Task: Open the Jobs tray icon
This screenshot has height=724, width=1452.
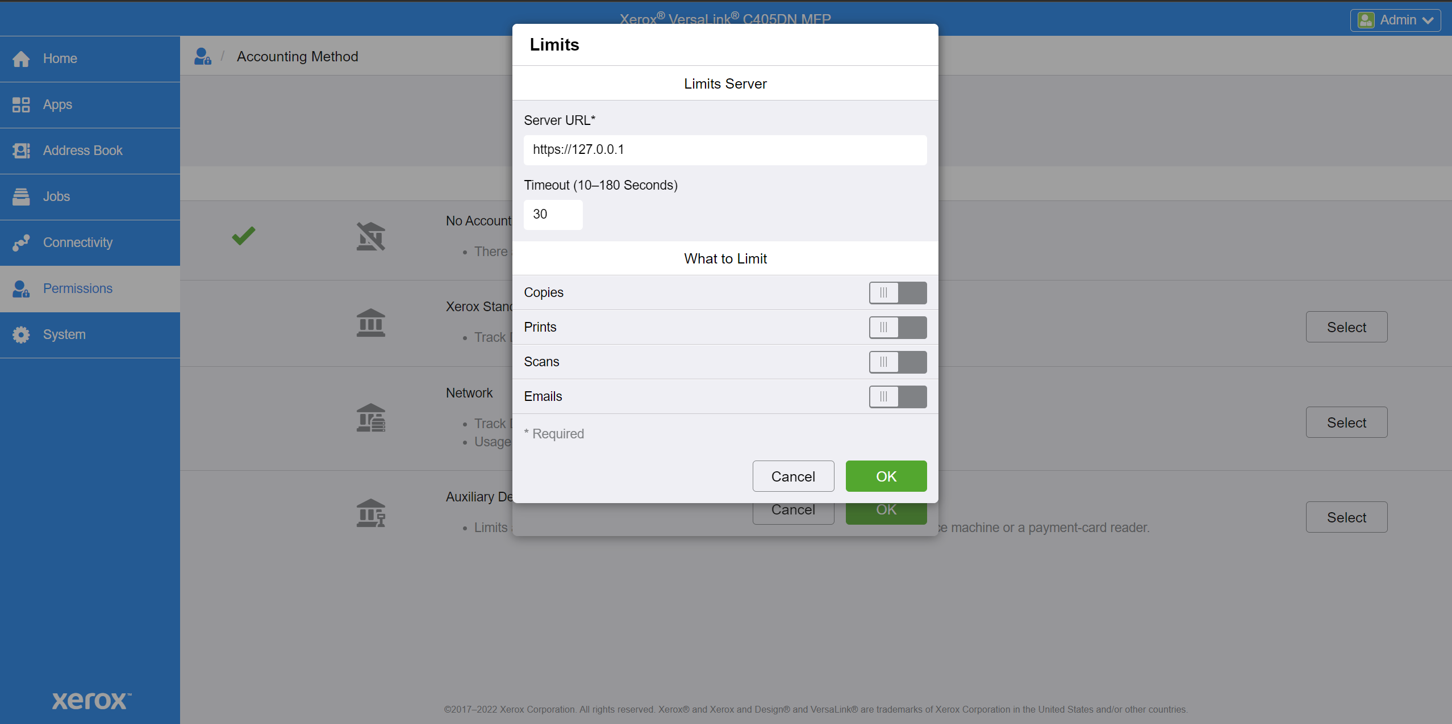Action: click(x=21, y=196)
